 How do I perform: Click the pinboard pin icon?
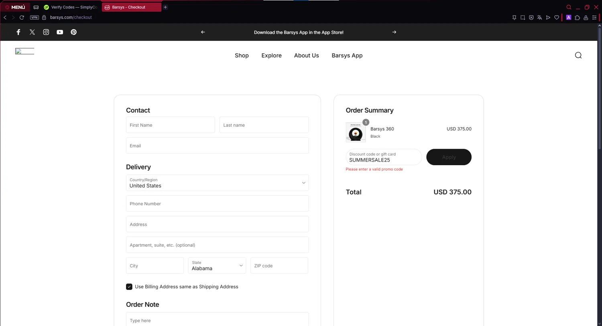point(514,18)
